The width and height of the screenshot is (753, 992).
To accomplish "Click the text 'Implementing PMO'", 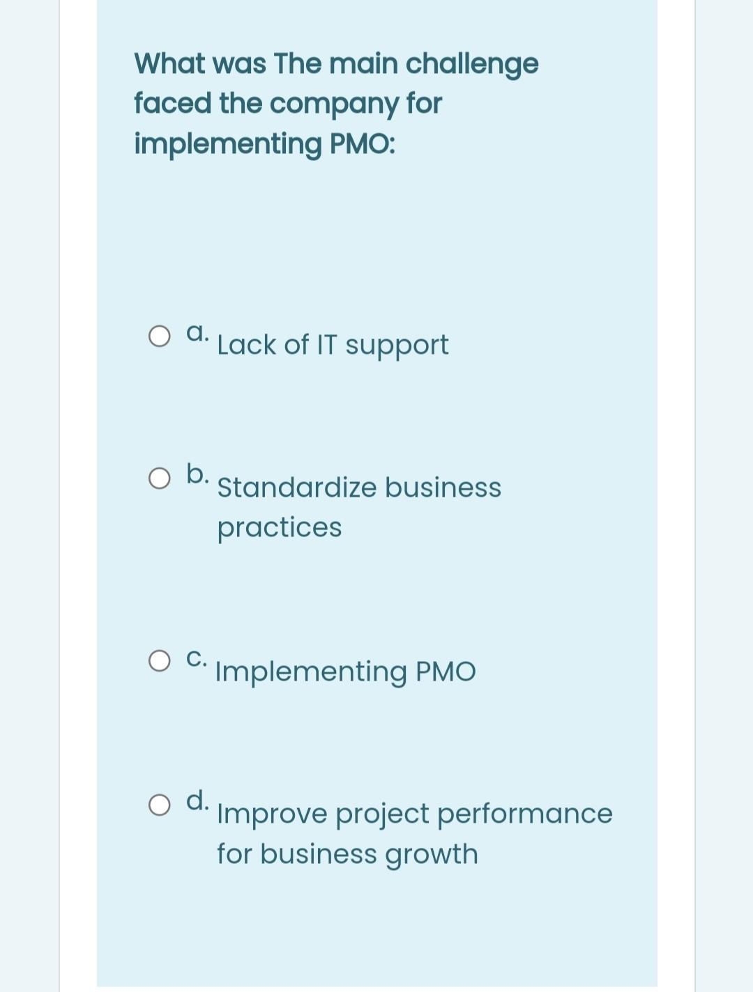I will tap(345, 671).
